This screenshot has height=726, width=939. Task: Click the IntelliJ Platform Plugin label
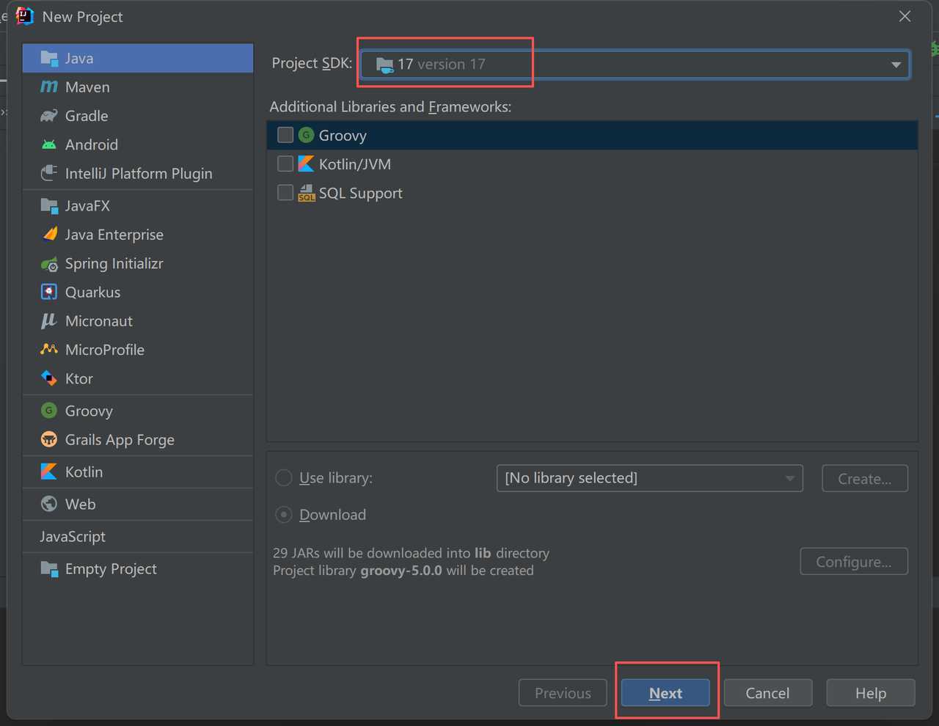[139, 174]
